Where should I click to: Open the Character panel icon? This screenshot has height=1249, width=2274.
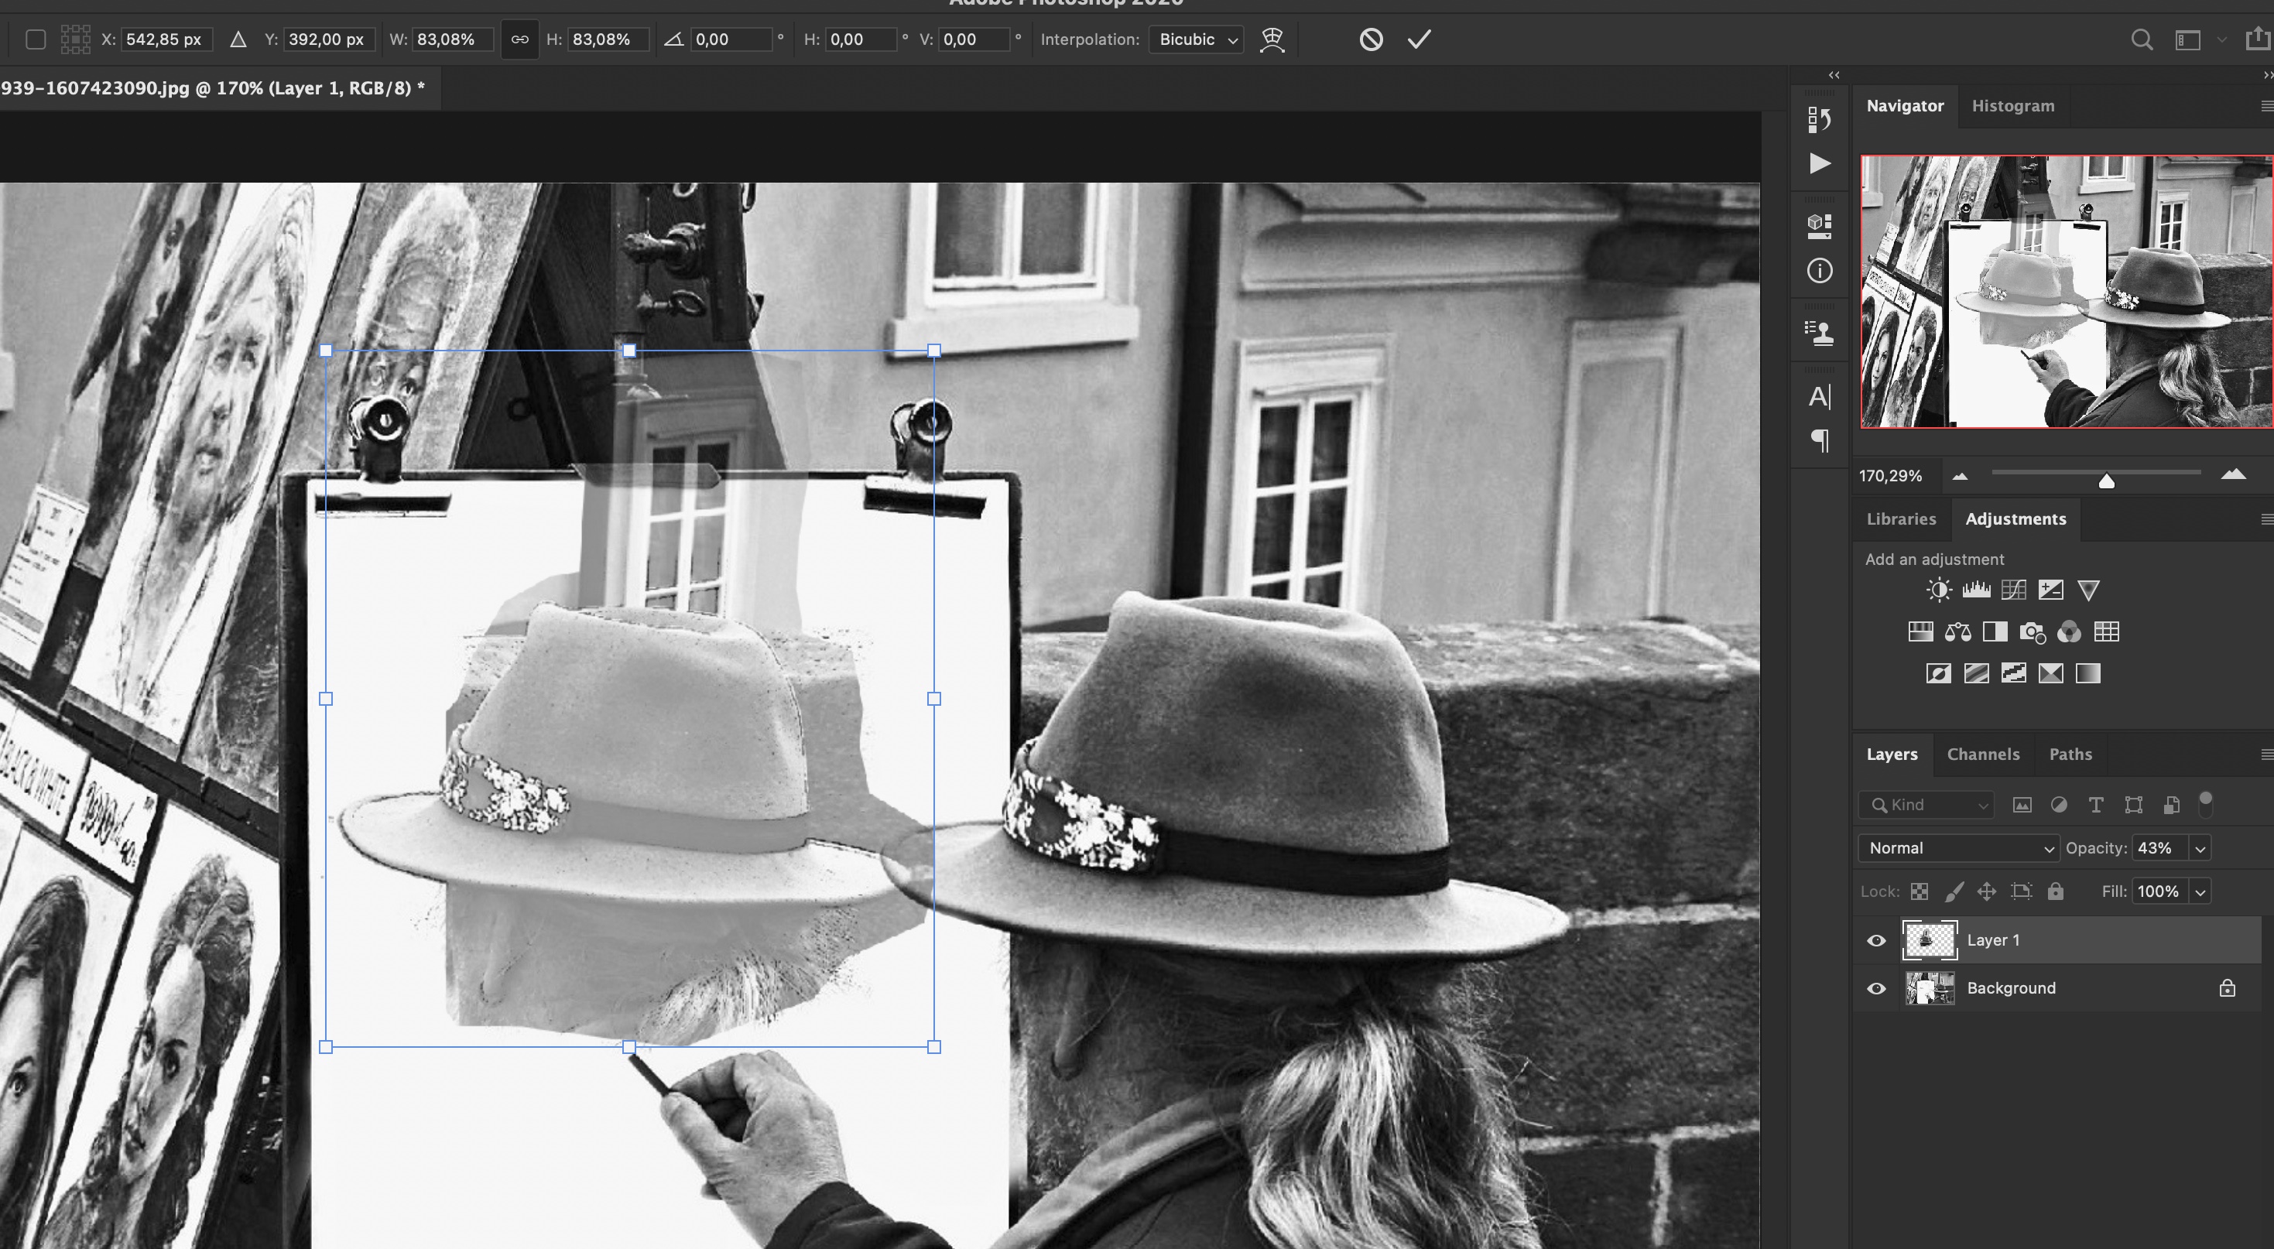pyautogui.click(x=1820, y=396)
